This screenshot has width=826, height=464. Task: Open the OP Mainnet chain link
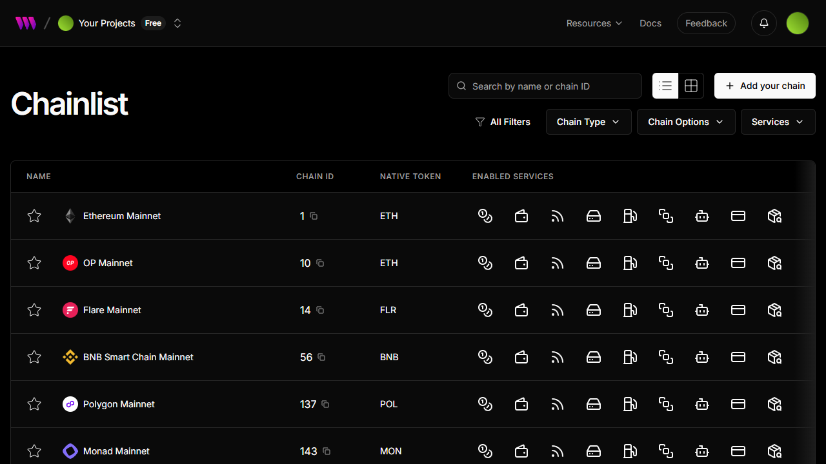click(x=108, y=263)
